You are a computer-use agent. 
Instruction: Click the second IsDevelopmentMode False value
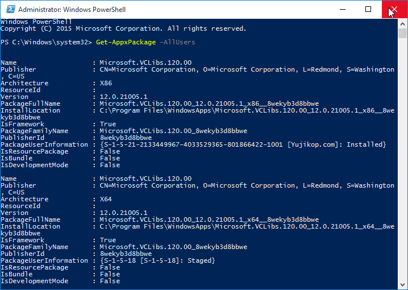point(110,281)
